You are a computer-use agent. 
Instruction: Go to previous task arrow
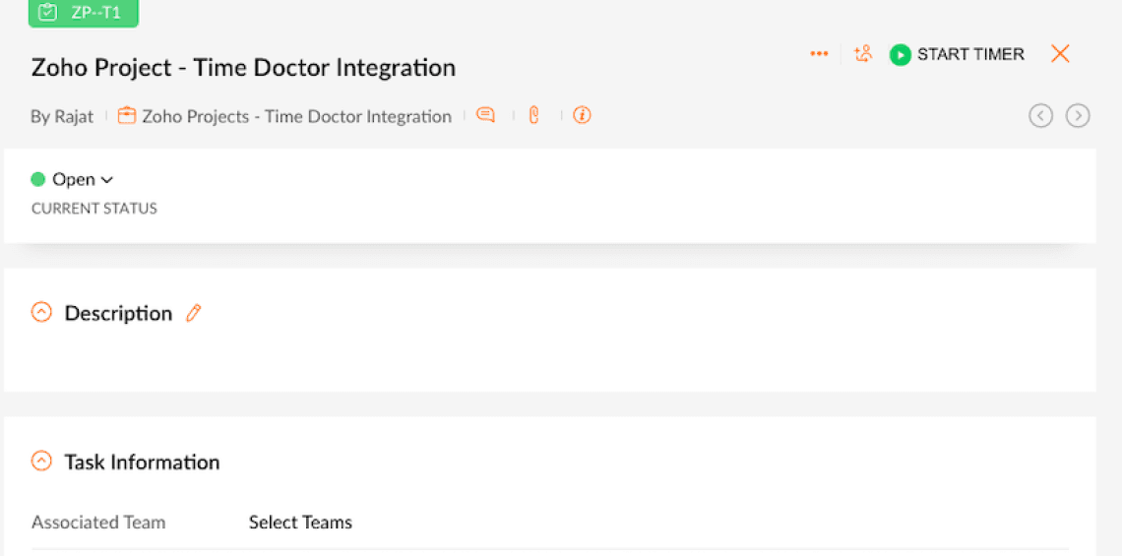pos(1040,116)
